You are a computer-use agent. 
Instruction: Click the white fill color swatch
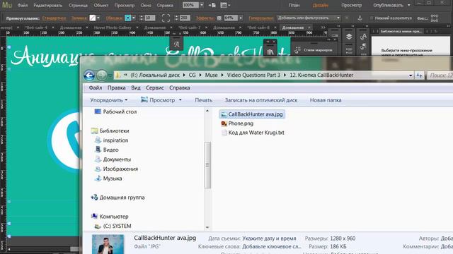[x=93, y=18]
